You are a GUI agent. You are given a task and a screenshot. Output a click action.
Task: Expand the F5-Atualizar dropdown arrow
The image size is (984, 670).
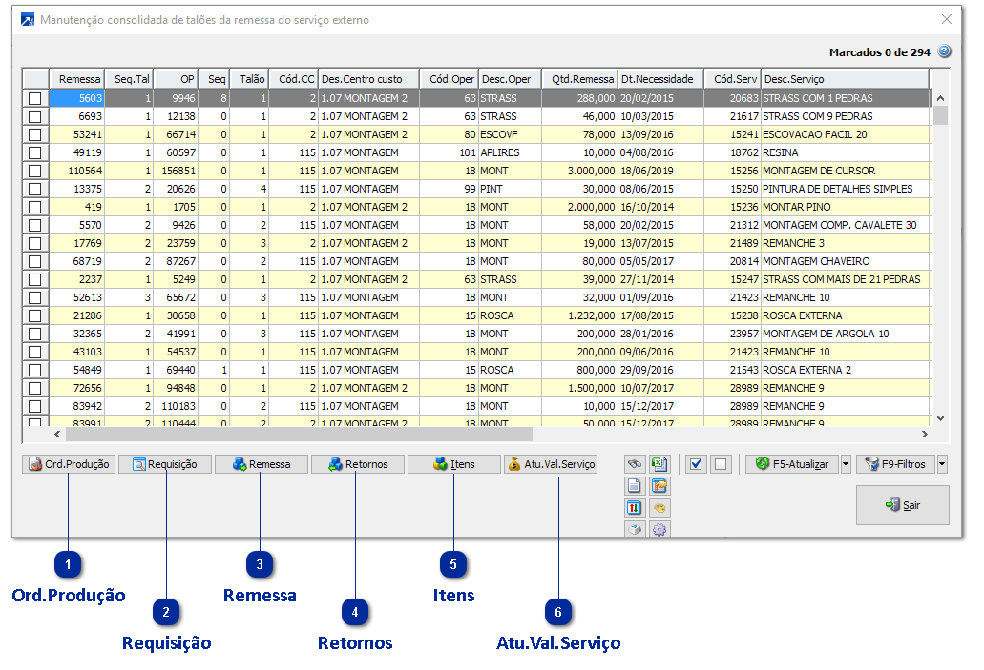point(846,464)
